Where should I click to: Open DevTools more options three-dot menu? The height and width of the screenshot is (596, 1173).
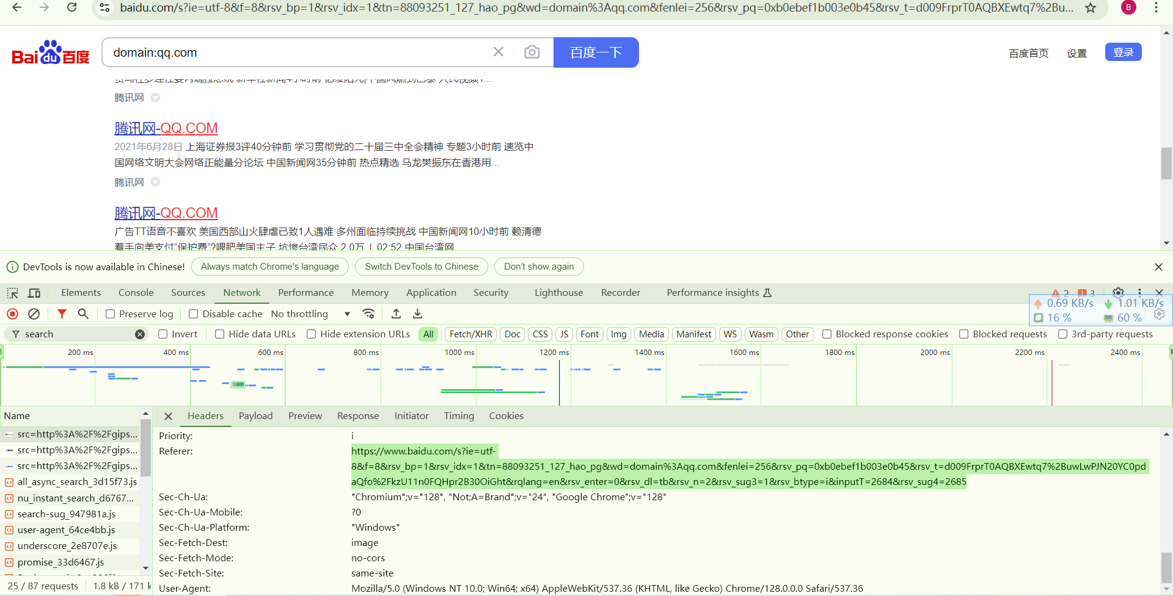(x=1139, y=292)
